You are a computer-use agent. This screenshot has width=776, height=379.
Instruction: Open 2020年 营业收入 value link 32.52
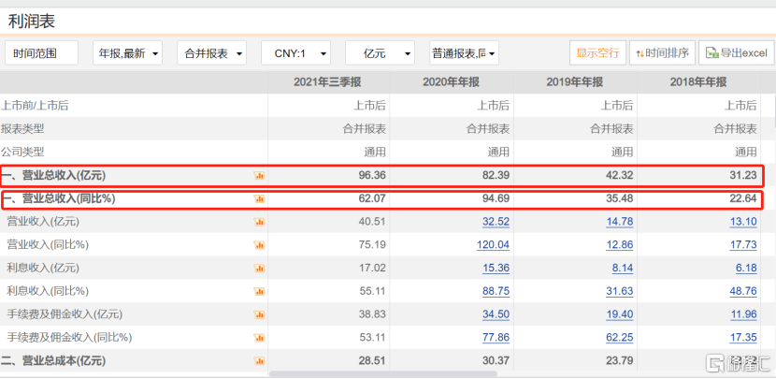click(496, 222)
